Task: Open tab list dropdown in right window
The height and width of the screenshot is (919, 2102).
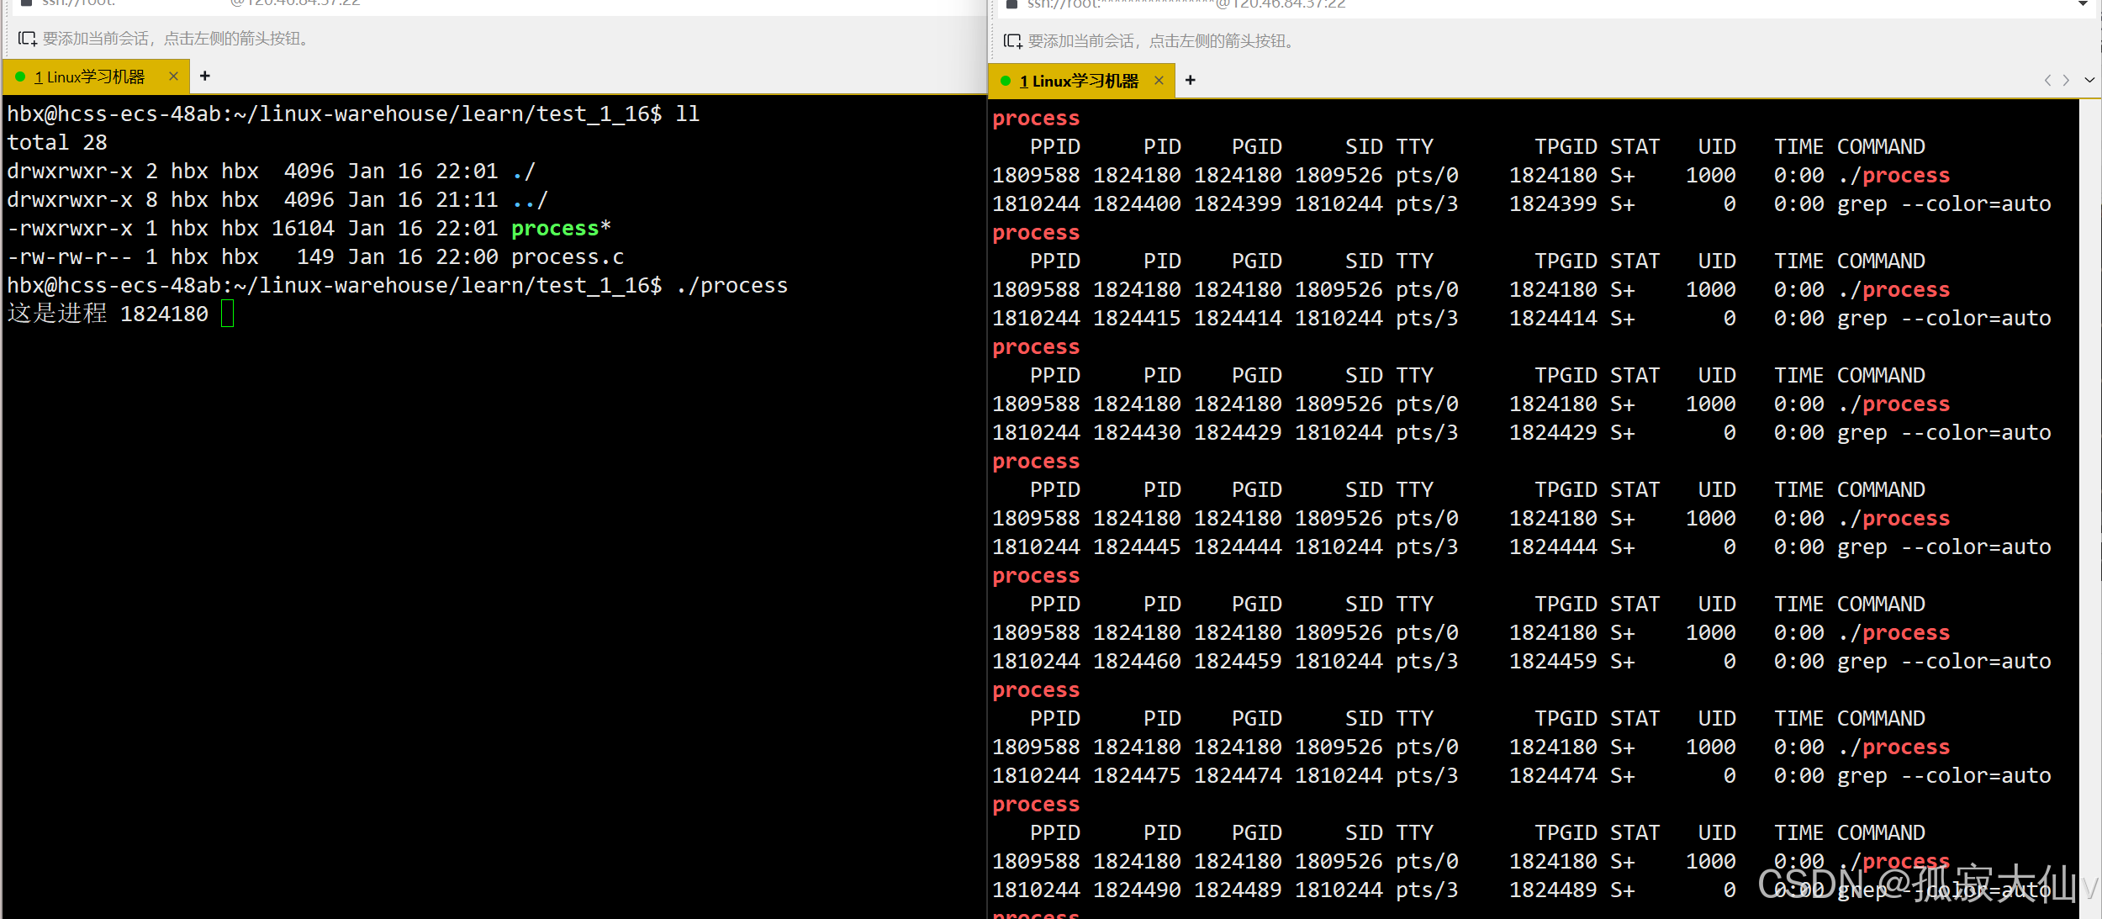Action: coord(2089,81)
